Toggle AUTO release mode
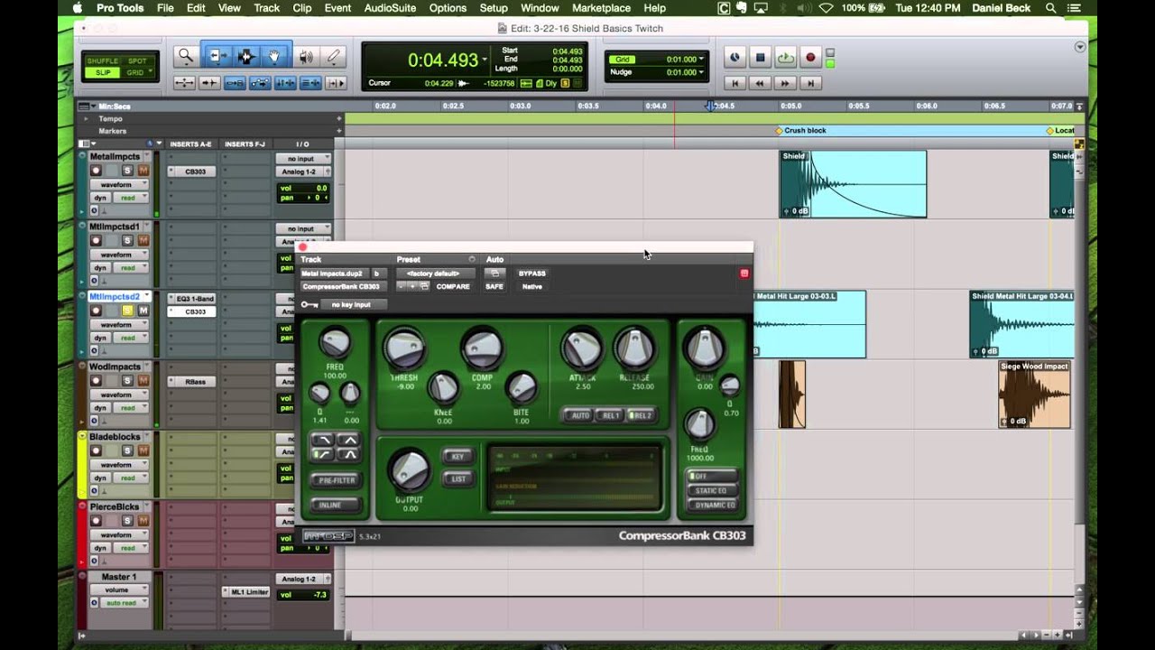The width and height of the screenshot is (1155, 650). [x=580, y=415]
